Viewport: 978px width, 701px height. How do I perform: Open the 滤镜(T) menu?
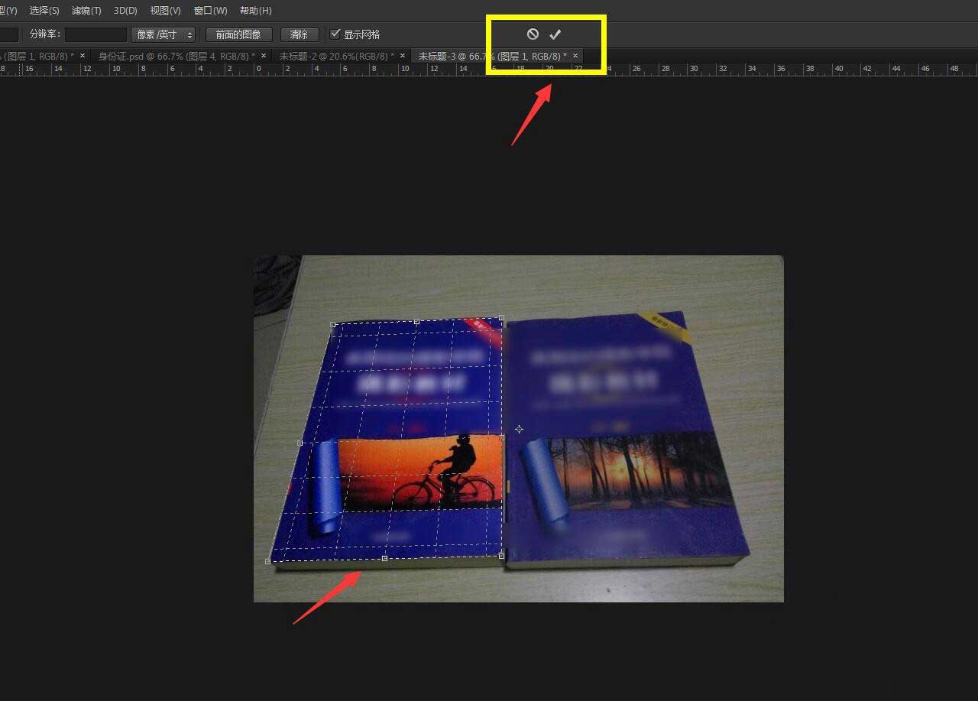tap(86, 11)
